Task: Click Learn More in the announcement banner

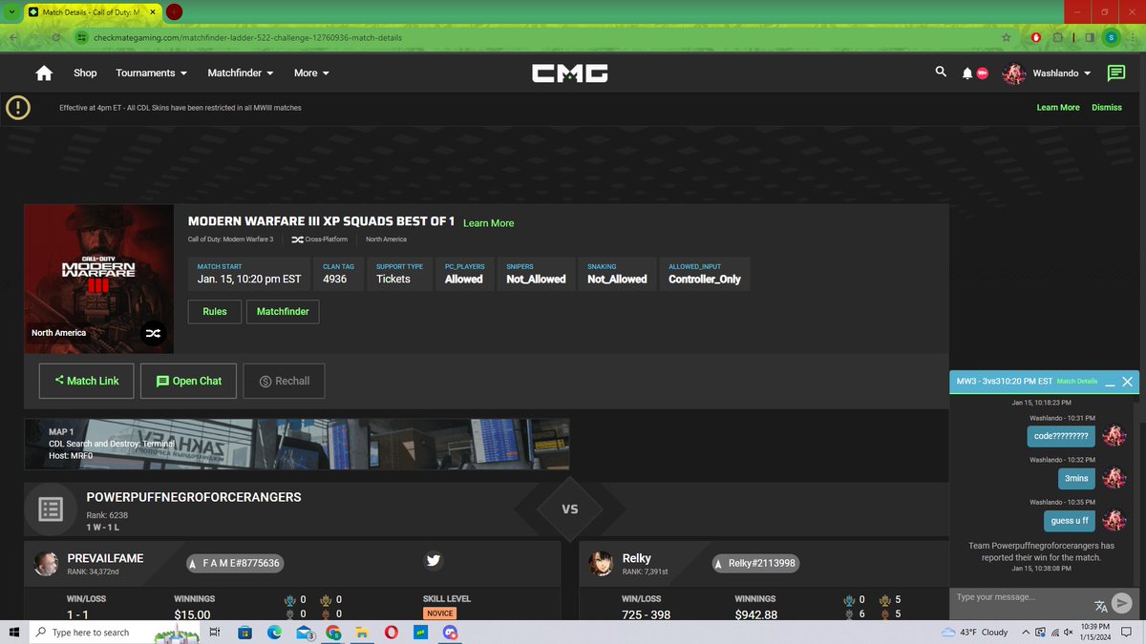Action: click(x=1058, y=108)
